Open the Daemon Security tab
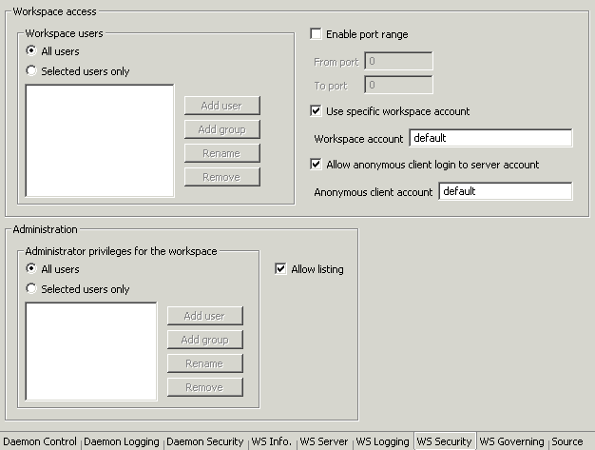Screen dimensions: 595x450 click(205, 441)
